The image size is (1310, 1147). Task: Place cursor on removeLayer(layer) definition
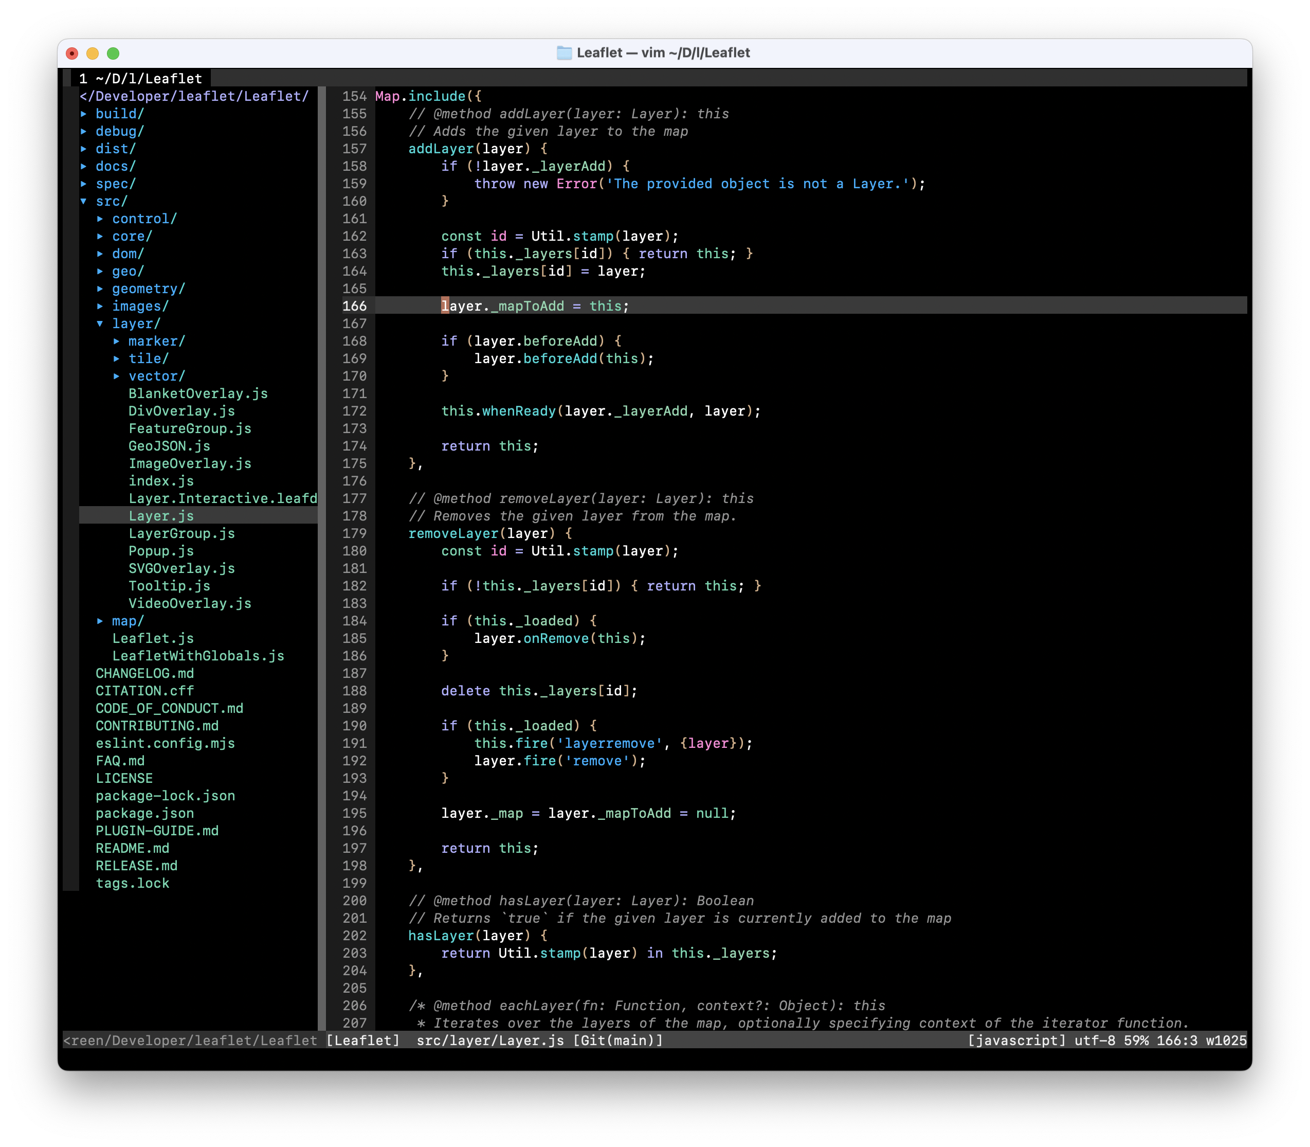(482, 534)
